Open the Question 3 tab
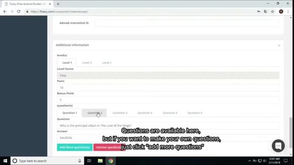 [120, 113]
